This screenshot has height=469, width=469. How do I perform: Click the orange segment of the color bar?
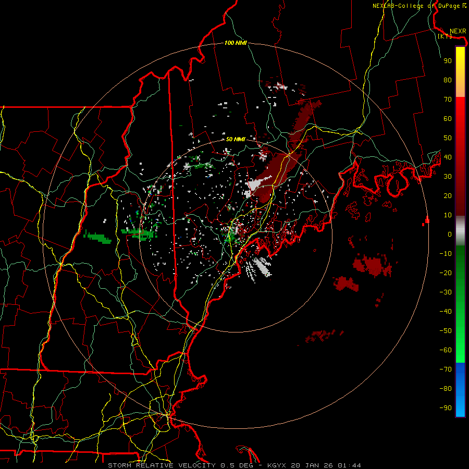point(460,89)
